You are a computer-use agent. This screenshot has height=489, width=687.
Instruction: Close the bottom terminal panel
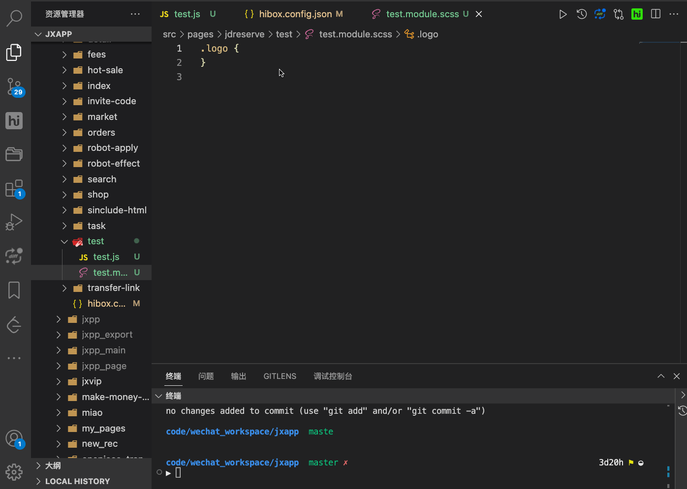click(x=677, y=376)
